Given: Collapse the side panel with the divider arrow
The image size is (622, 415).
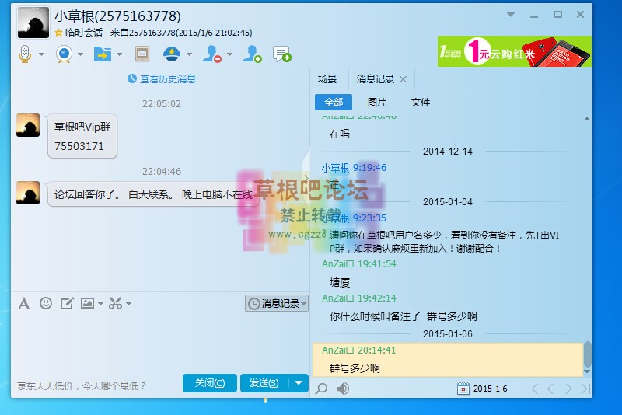Looking at the screenshot, I should coord(306,179).
